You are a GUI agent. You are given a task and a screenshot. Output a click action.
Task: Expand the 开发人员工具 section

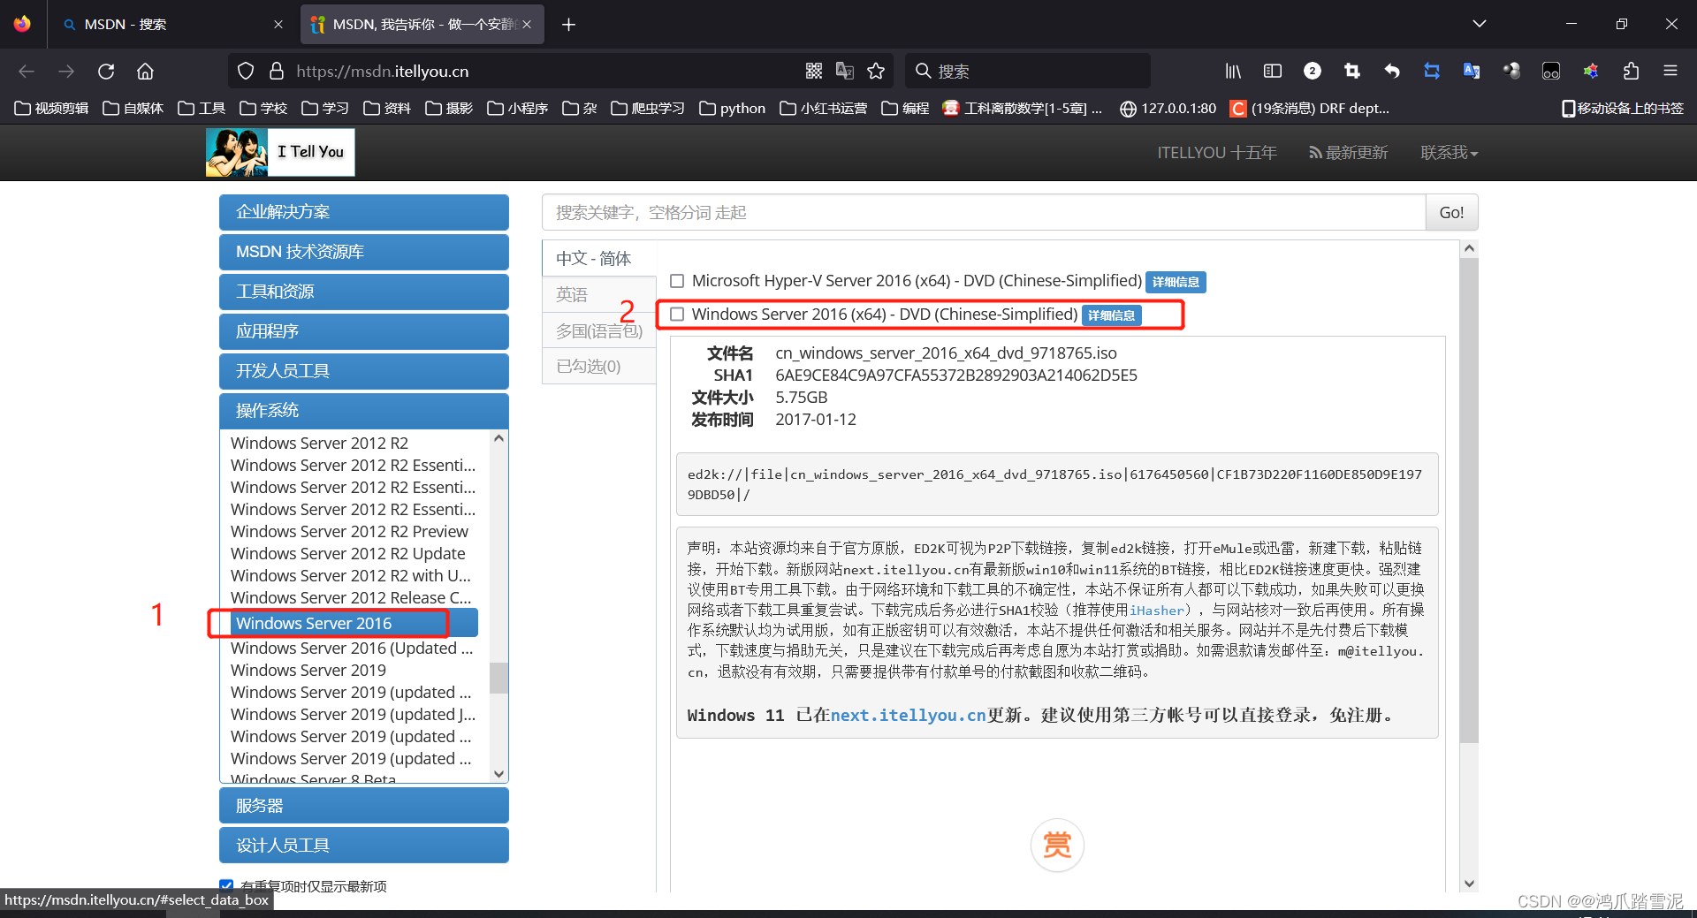click(x=364, y=371)
